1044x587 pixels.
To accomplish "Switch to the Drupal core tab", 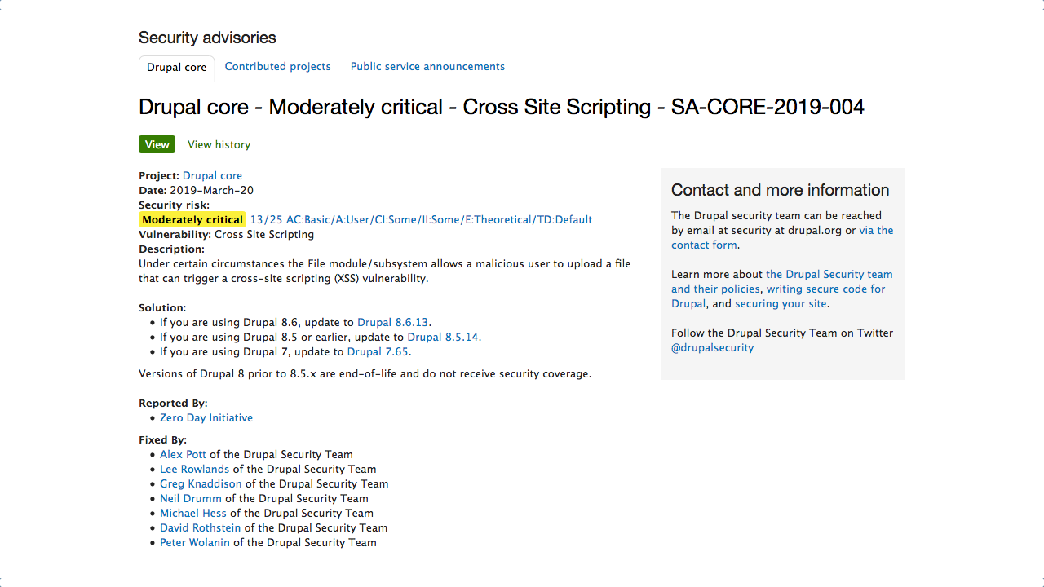I will pyautogui.click(x=176, y=68).
